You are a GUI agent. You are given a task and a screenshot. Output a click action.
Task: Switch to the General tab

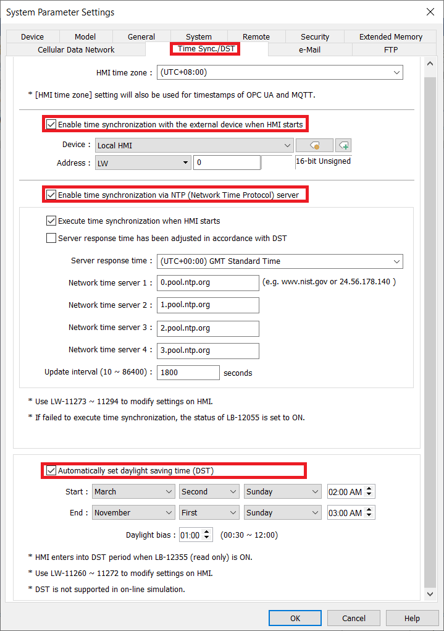coord(141,36)
